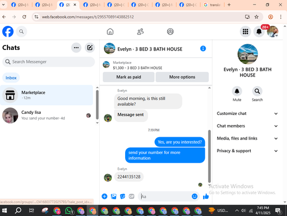Click message 2244135128 from Evelyn

point(129,177)
